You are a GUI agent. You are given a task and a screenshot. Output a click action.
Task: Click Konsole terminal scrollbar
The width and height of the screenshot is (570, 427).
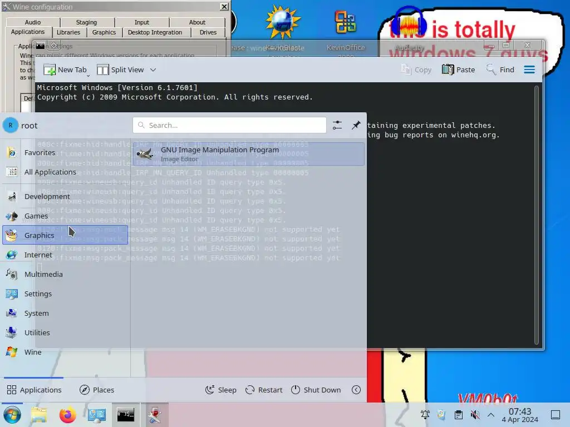click(x=536, y=215)
